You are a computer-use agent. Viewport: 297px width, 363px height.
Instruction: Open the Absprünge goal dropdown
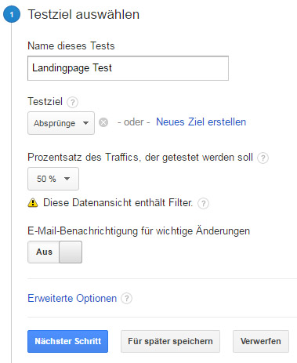tap(61, 123)
